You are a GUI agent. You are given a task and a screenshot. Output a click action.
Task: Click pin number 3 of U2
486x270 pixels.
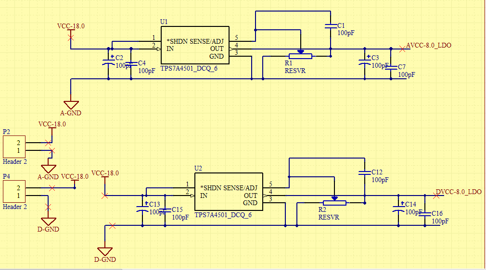[x=270, y=199]
